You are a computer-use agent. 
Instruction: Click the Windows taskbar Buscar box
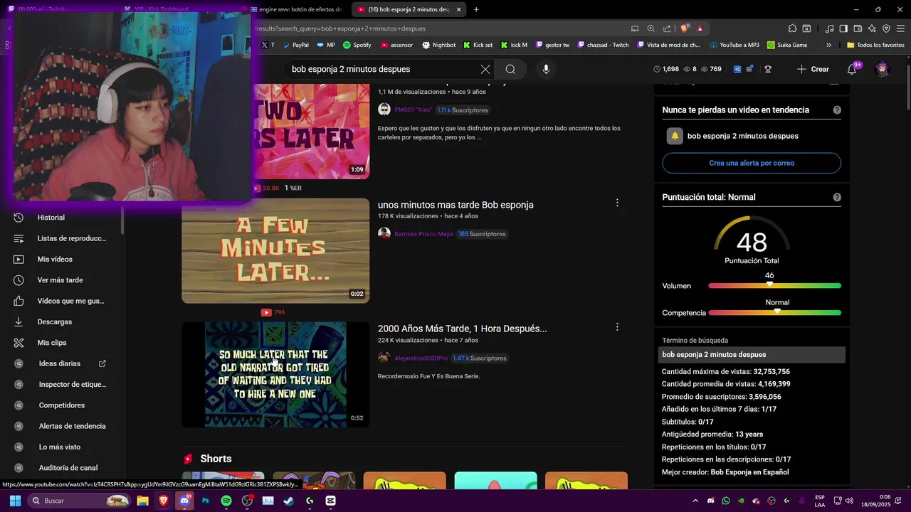tap(79, 501)
